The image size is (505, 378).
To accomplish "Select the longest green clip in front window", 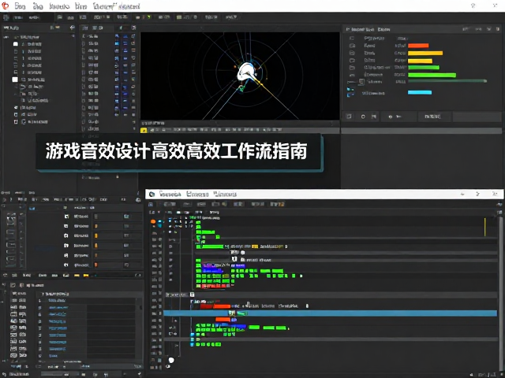I will click(212, 246).
